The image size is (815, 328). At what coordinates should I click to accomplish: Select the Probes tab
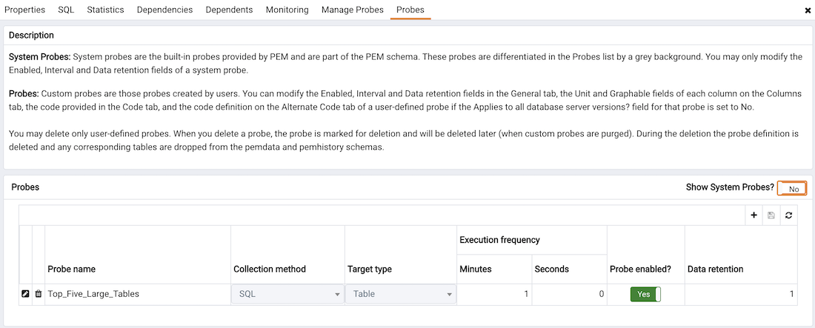tap(410, 10)
